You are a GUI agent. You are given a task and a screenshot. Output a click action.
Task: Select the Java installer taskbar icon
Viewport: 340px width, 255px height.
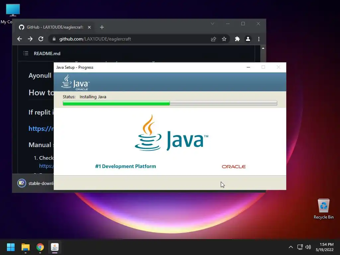55,247
